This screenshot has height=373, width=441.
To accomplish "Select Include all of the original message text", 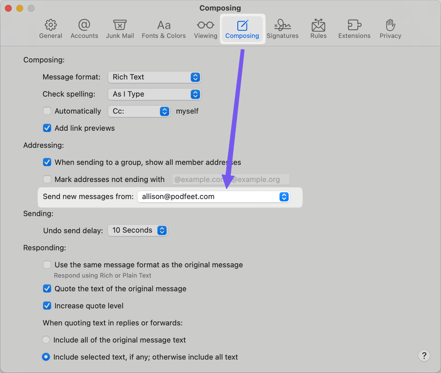I will point(46,340).
